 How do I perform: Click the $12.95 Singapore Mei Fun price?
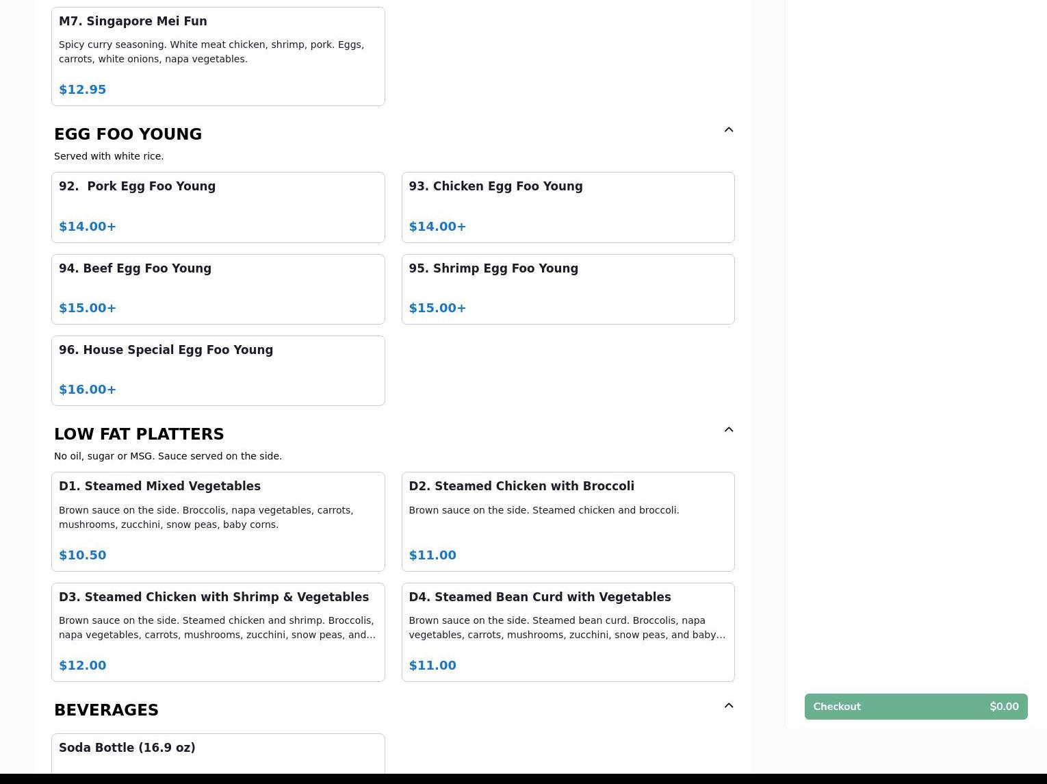pyautogui.click(x=82, y=90)
